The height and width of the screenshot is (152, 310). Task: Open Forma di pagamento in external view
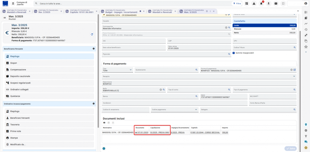[294, 70]
